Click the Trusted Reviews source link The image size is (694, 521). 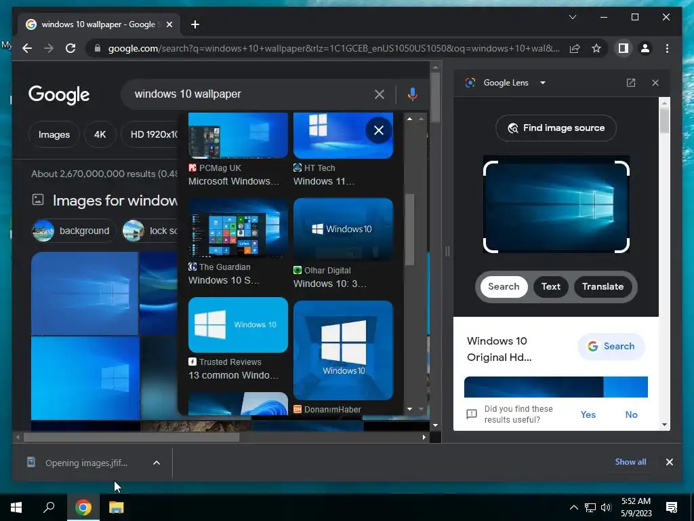[x=230, y=362]
